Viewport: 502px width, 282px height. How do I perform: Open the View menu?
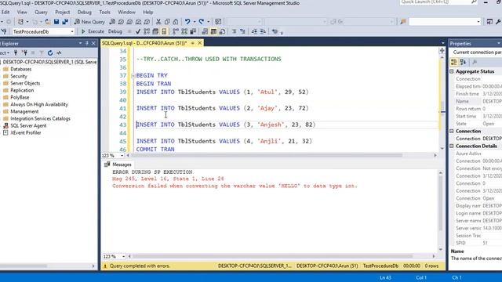tap(22, 13)
